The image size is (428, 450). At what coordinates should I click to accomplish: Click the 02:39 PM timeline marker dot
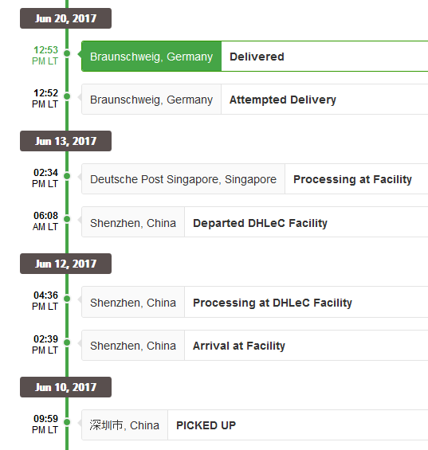(x=67, y=342)
